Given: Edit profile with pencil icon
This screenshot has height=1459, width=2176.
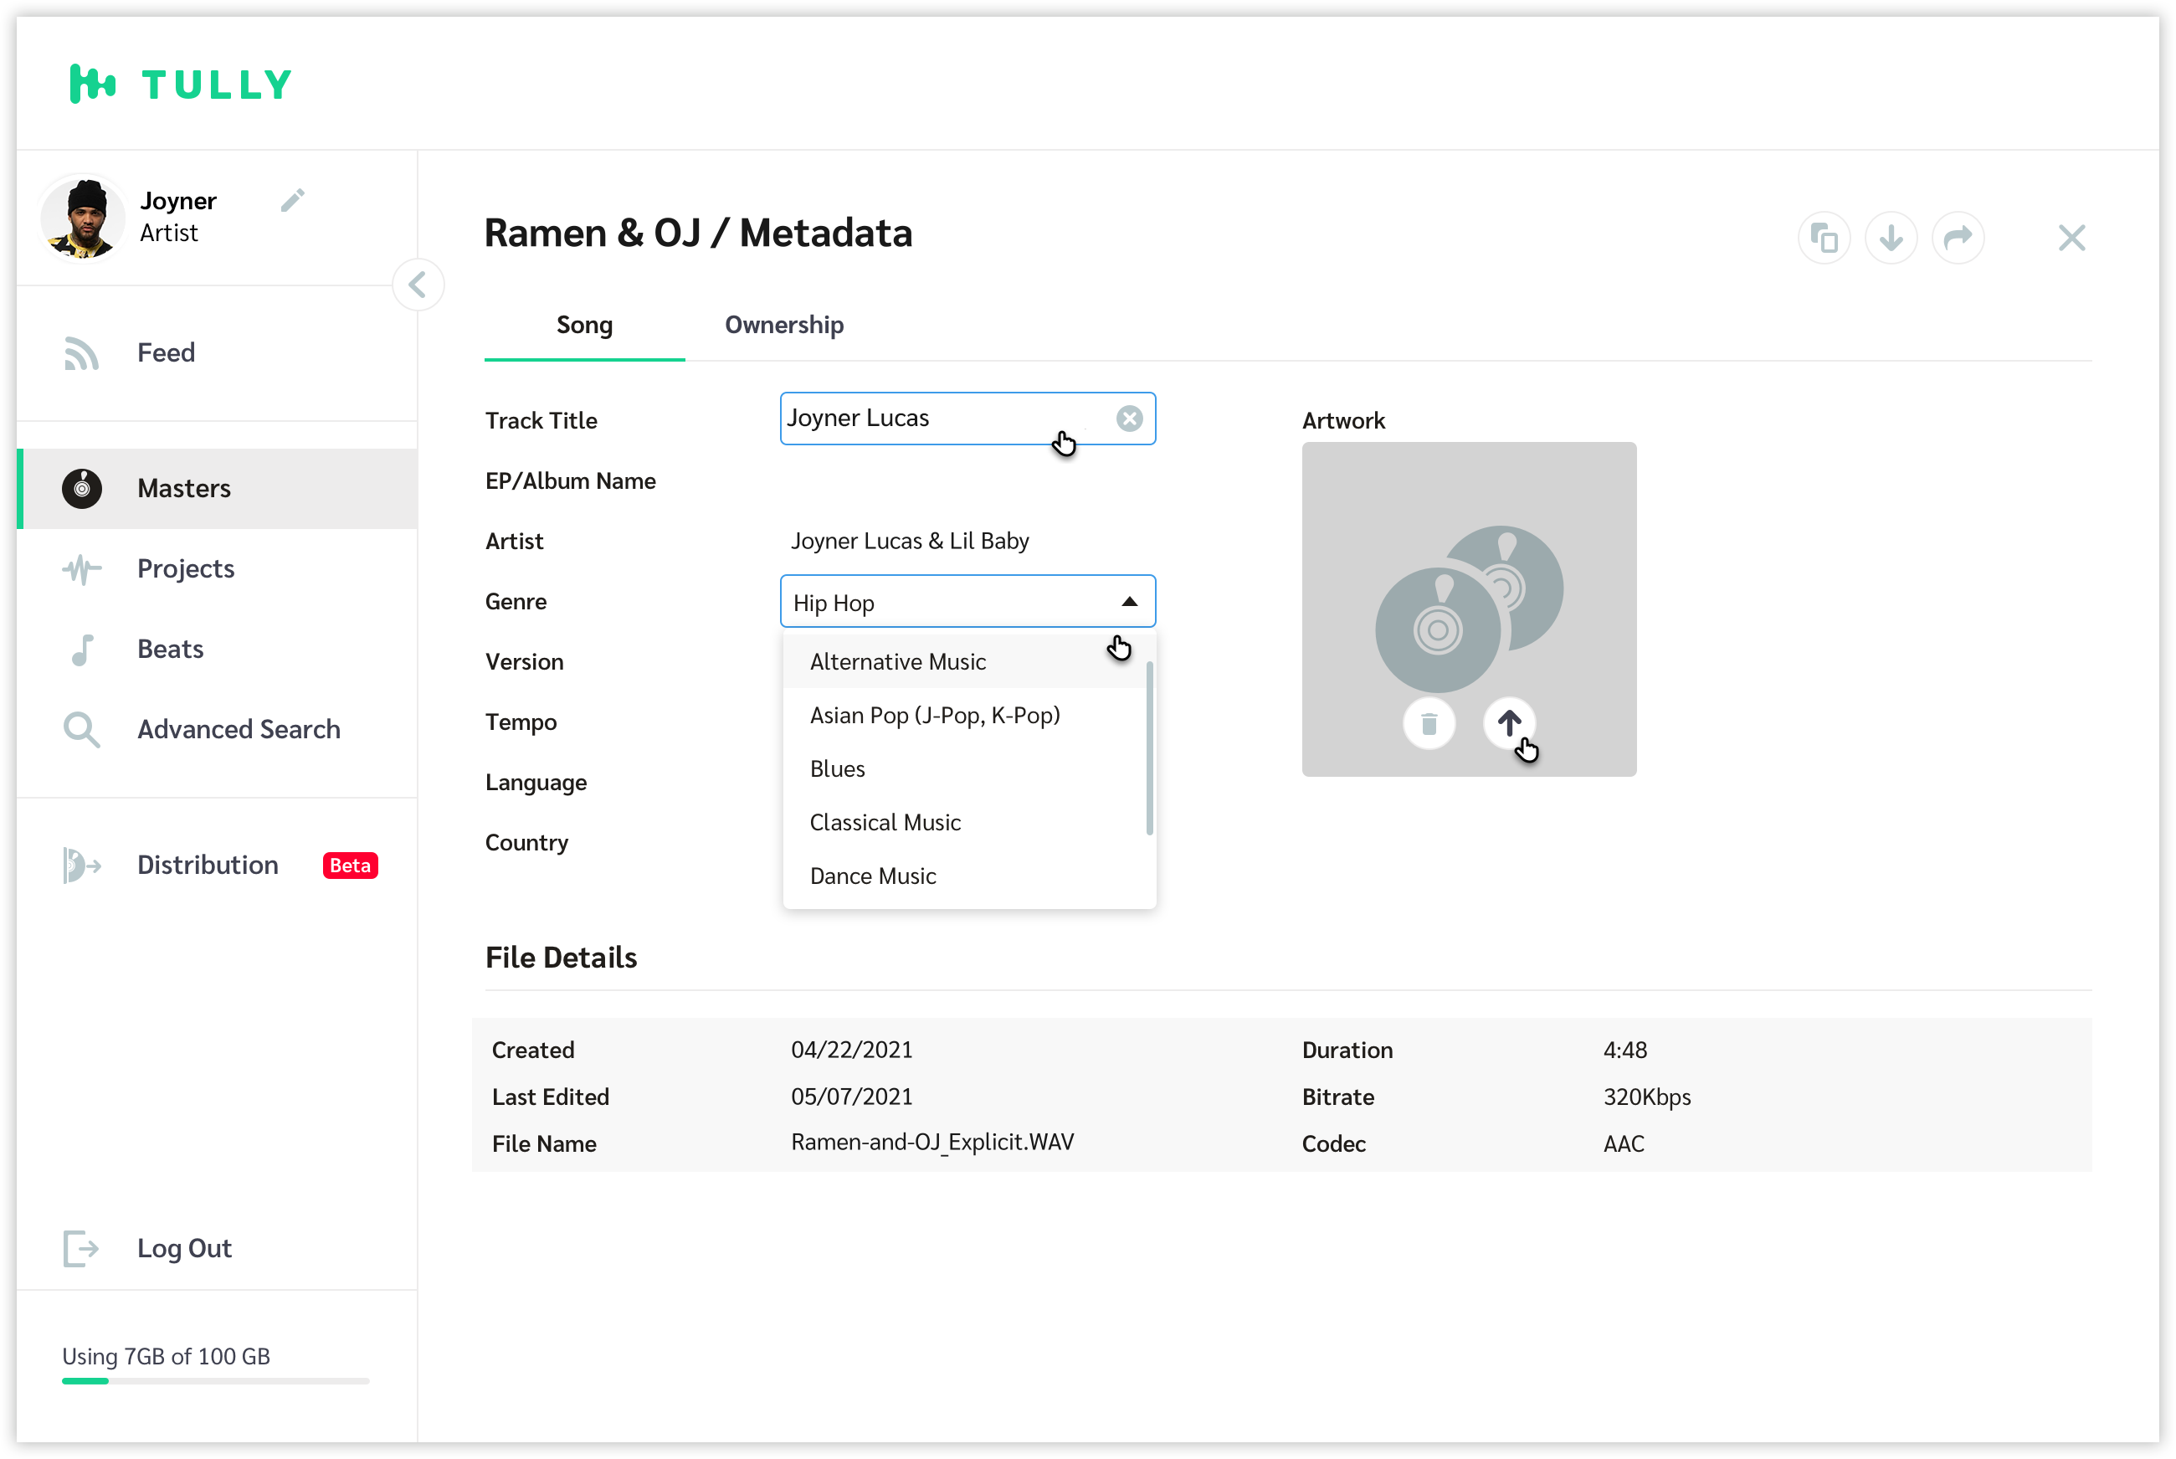Looking at the screenshot, I should [x=292, y=200].
